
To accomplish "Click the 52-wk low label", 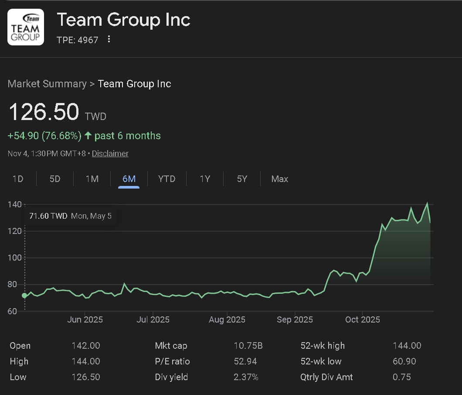I will point(321,361).
